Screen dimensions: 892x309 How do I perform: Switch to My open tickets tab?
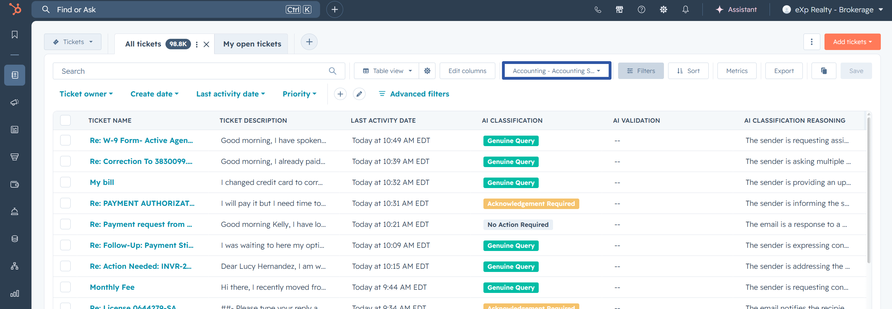[x=252, y=44]
